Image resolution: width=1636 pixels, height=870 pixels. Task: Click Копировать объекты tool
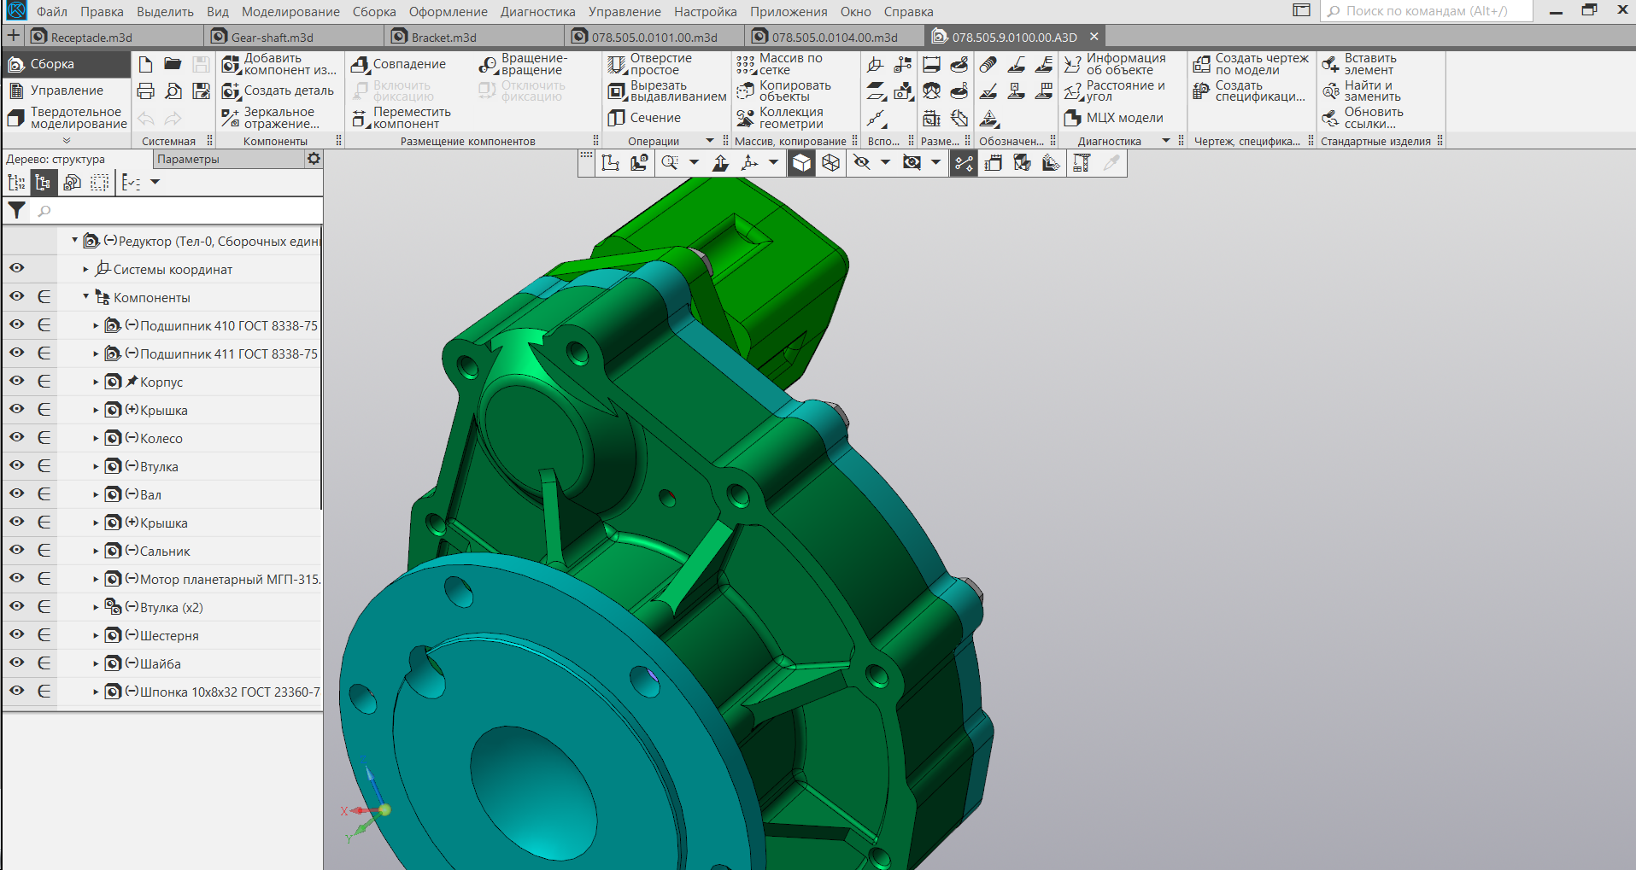point(783,91)
